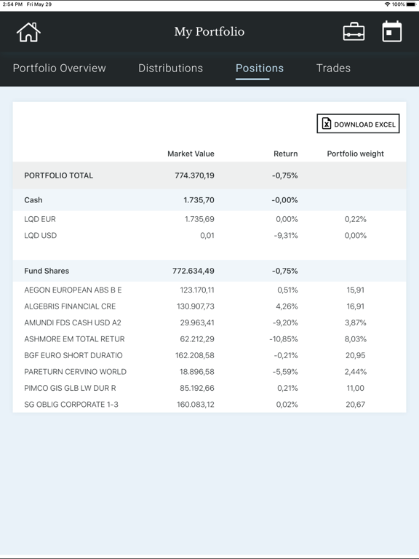Click the Market Value column header
Image resolution: width=419 pixels, height=559 pixels.
pos(191,154)
